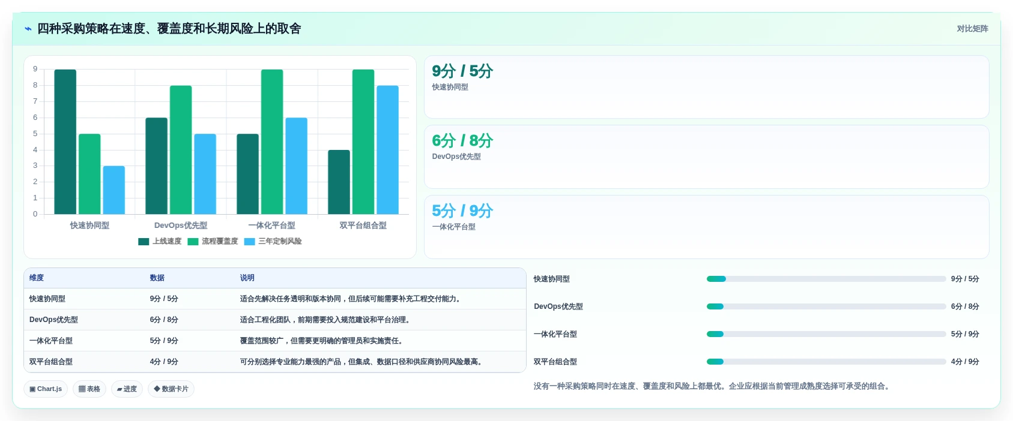
Task: Click the 双平台组合型 x-axis label on chart
Action: click(x=363, y=226)
